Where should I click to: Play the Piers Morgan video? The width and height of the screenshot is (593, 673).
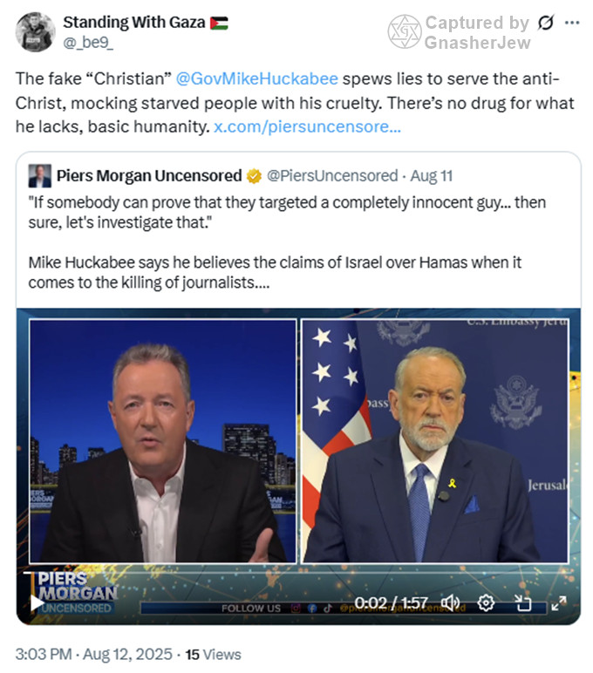click(x=36, y=603)
